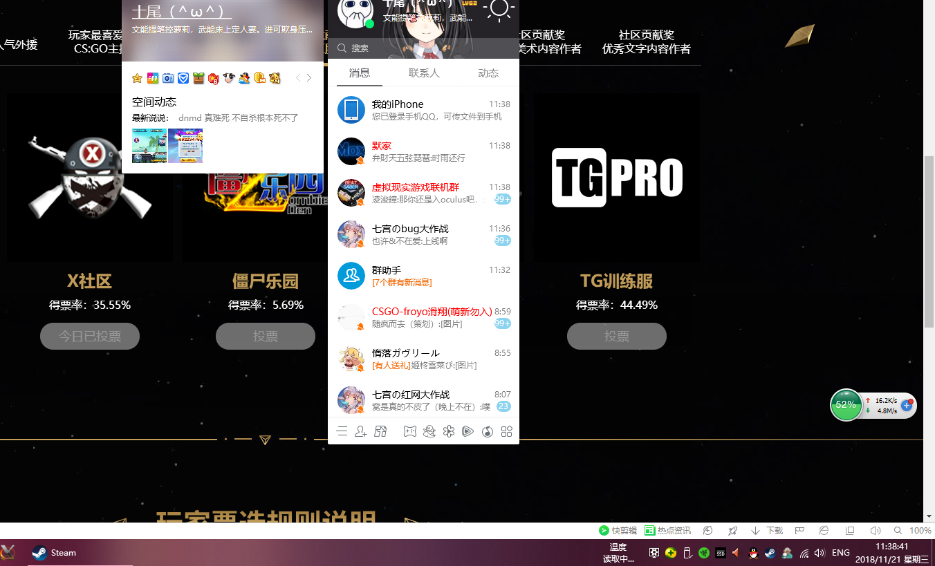
Task: Open the 动态 tab
Action: coord(488,73)
